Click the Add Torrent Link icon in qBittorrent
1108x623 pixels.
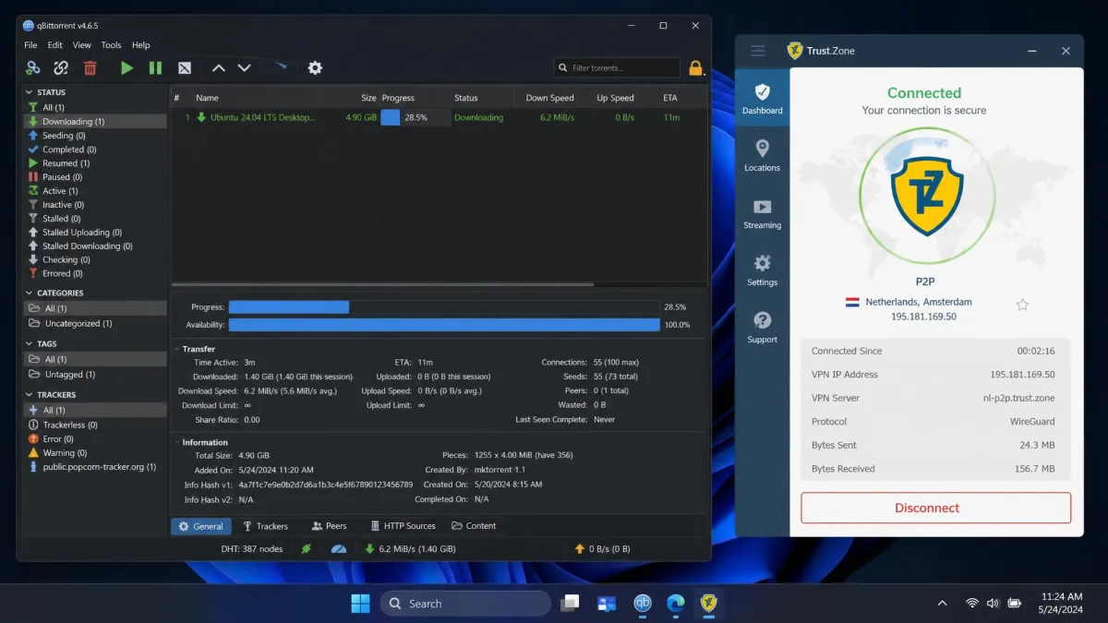pos(33,67)
